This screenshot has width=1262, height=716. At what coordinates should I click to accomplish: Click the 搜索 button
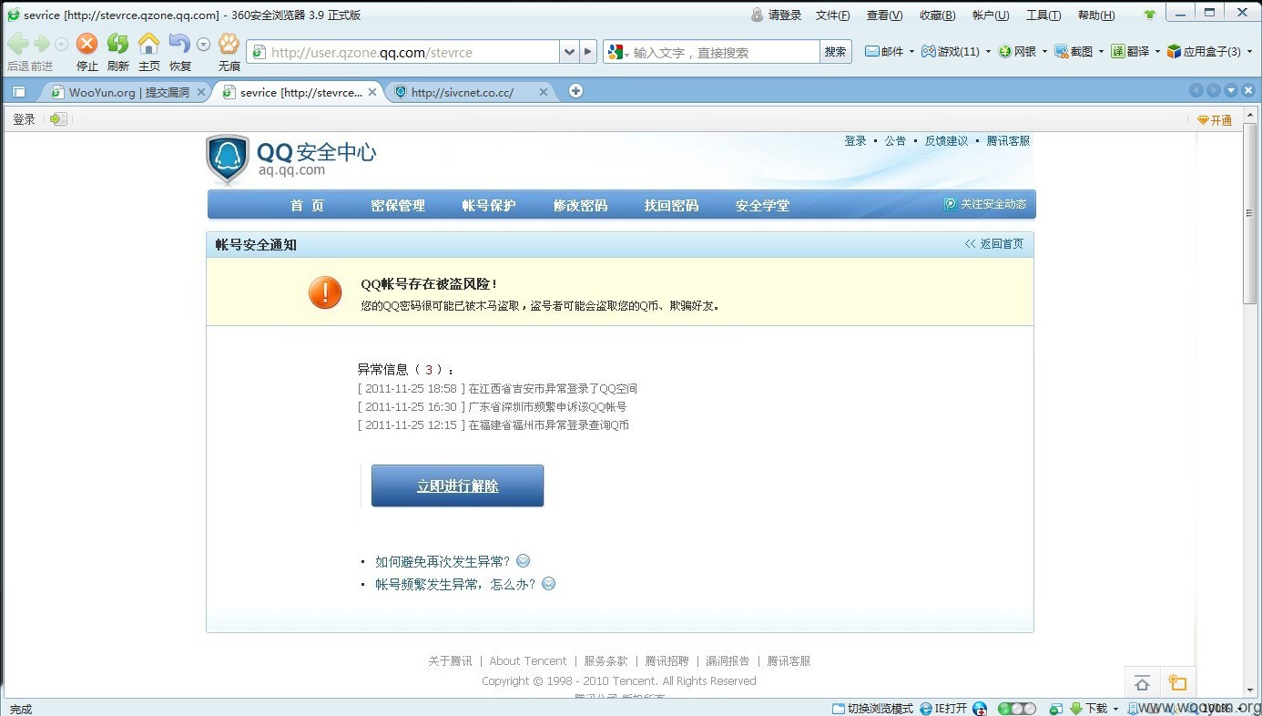836,52
